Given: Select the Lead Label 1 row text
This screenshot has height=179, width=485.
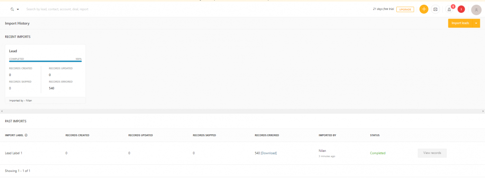Looking at the screenshot, I should pos(14,153).
